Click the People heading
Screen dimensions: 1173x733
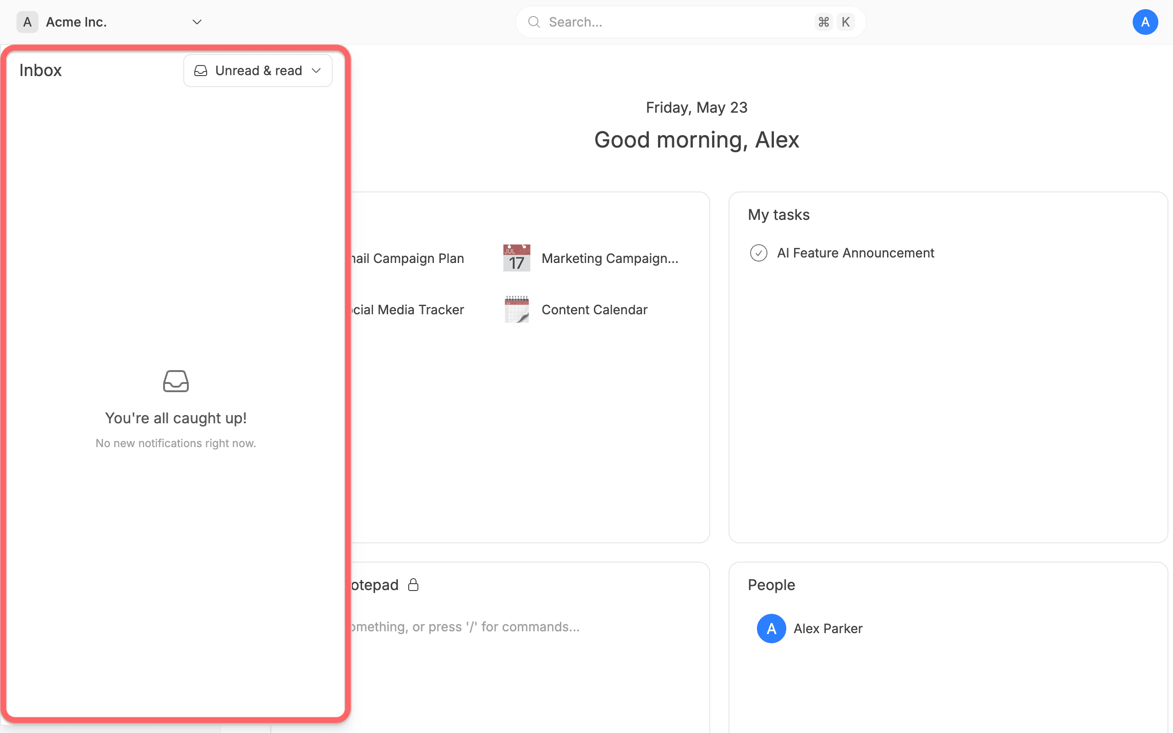771,585
